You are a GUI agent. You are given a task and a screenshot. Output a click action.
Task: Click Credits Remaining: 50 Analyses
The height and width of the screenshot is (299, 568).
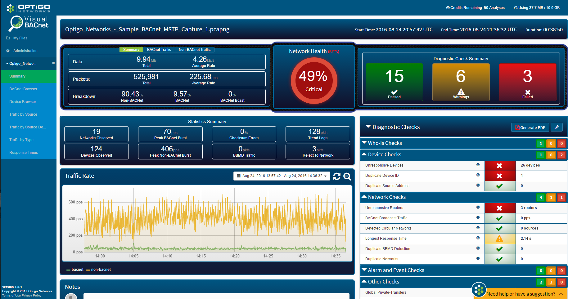pos(476,8)
